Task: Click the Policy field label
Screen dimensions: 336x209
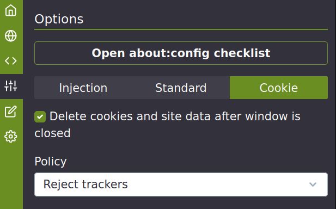Action: 51,161
